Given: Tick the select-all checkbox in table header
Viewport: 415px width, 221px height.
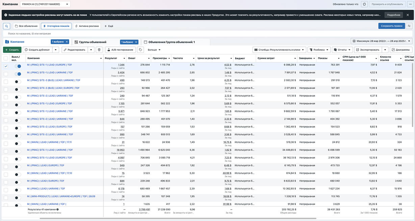Looking at the screenshot, I should tap(6, 58).
